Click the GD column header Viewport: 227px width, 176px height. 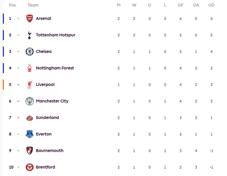(x=211, y=5)
